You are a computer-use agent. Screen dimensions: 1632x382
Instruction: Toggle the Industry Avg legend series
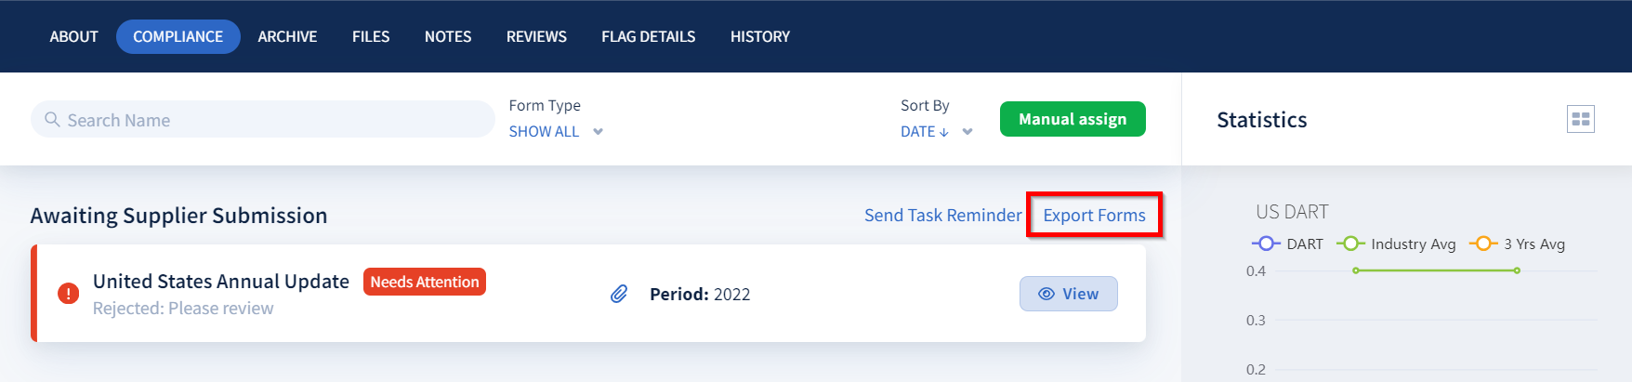pyautogui.click(x=1396, y=244)
